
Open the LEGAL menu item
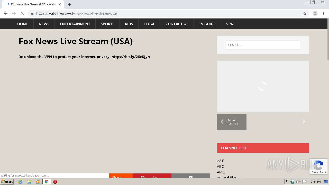[149, 24]
